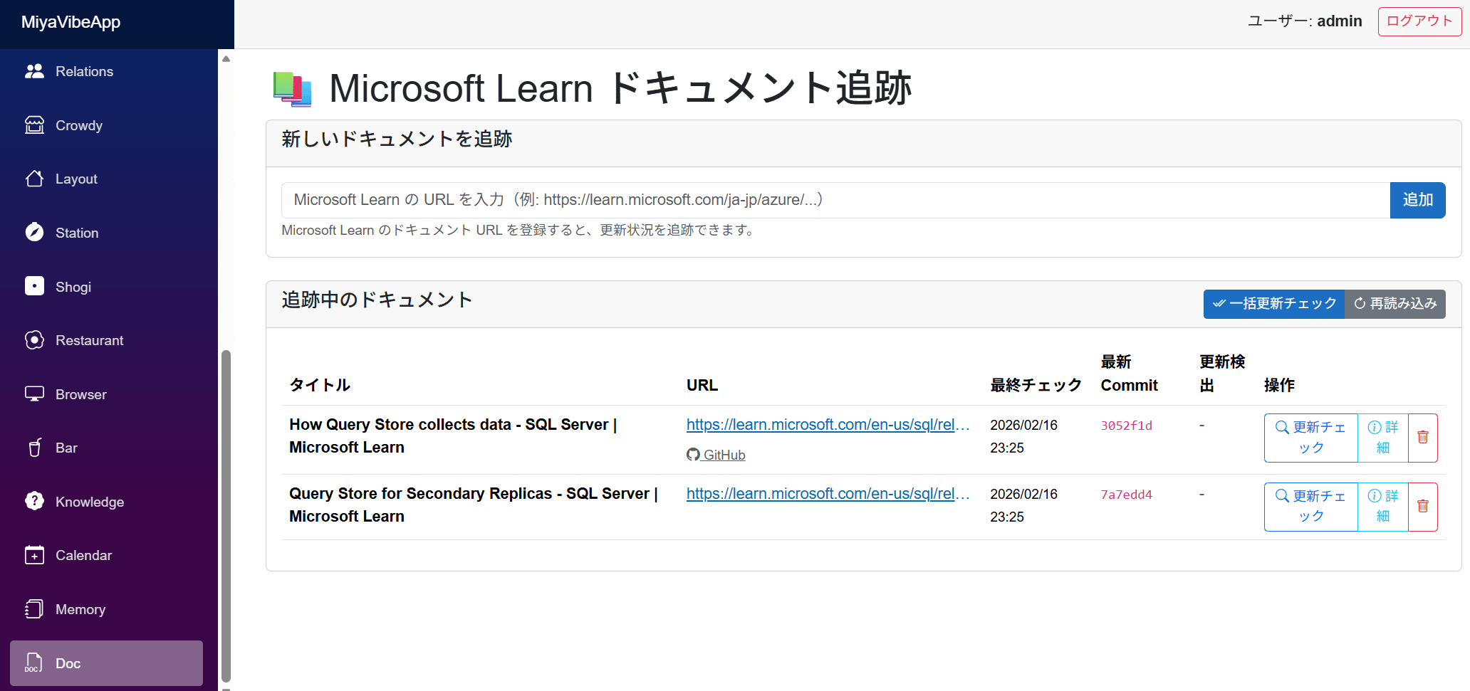Click the Memory notebook icon
Image resolution: width=1470 pixels, height=691 pixels.
point(34,609)
